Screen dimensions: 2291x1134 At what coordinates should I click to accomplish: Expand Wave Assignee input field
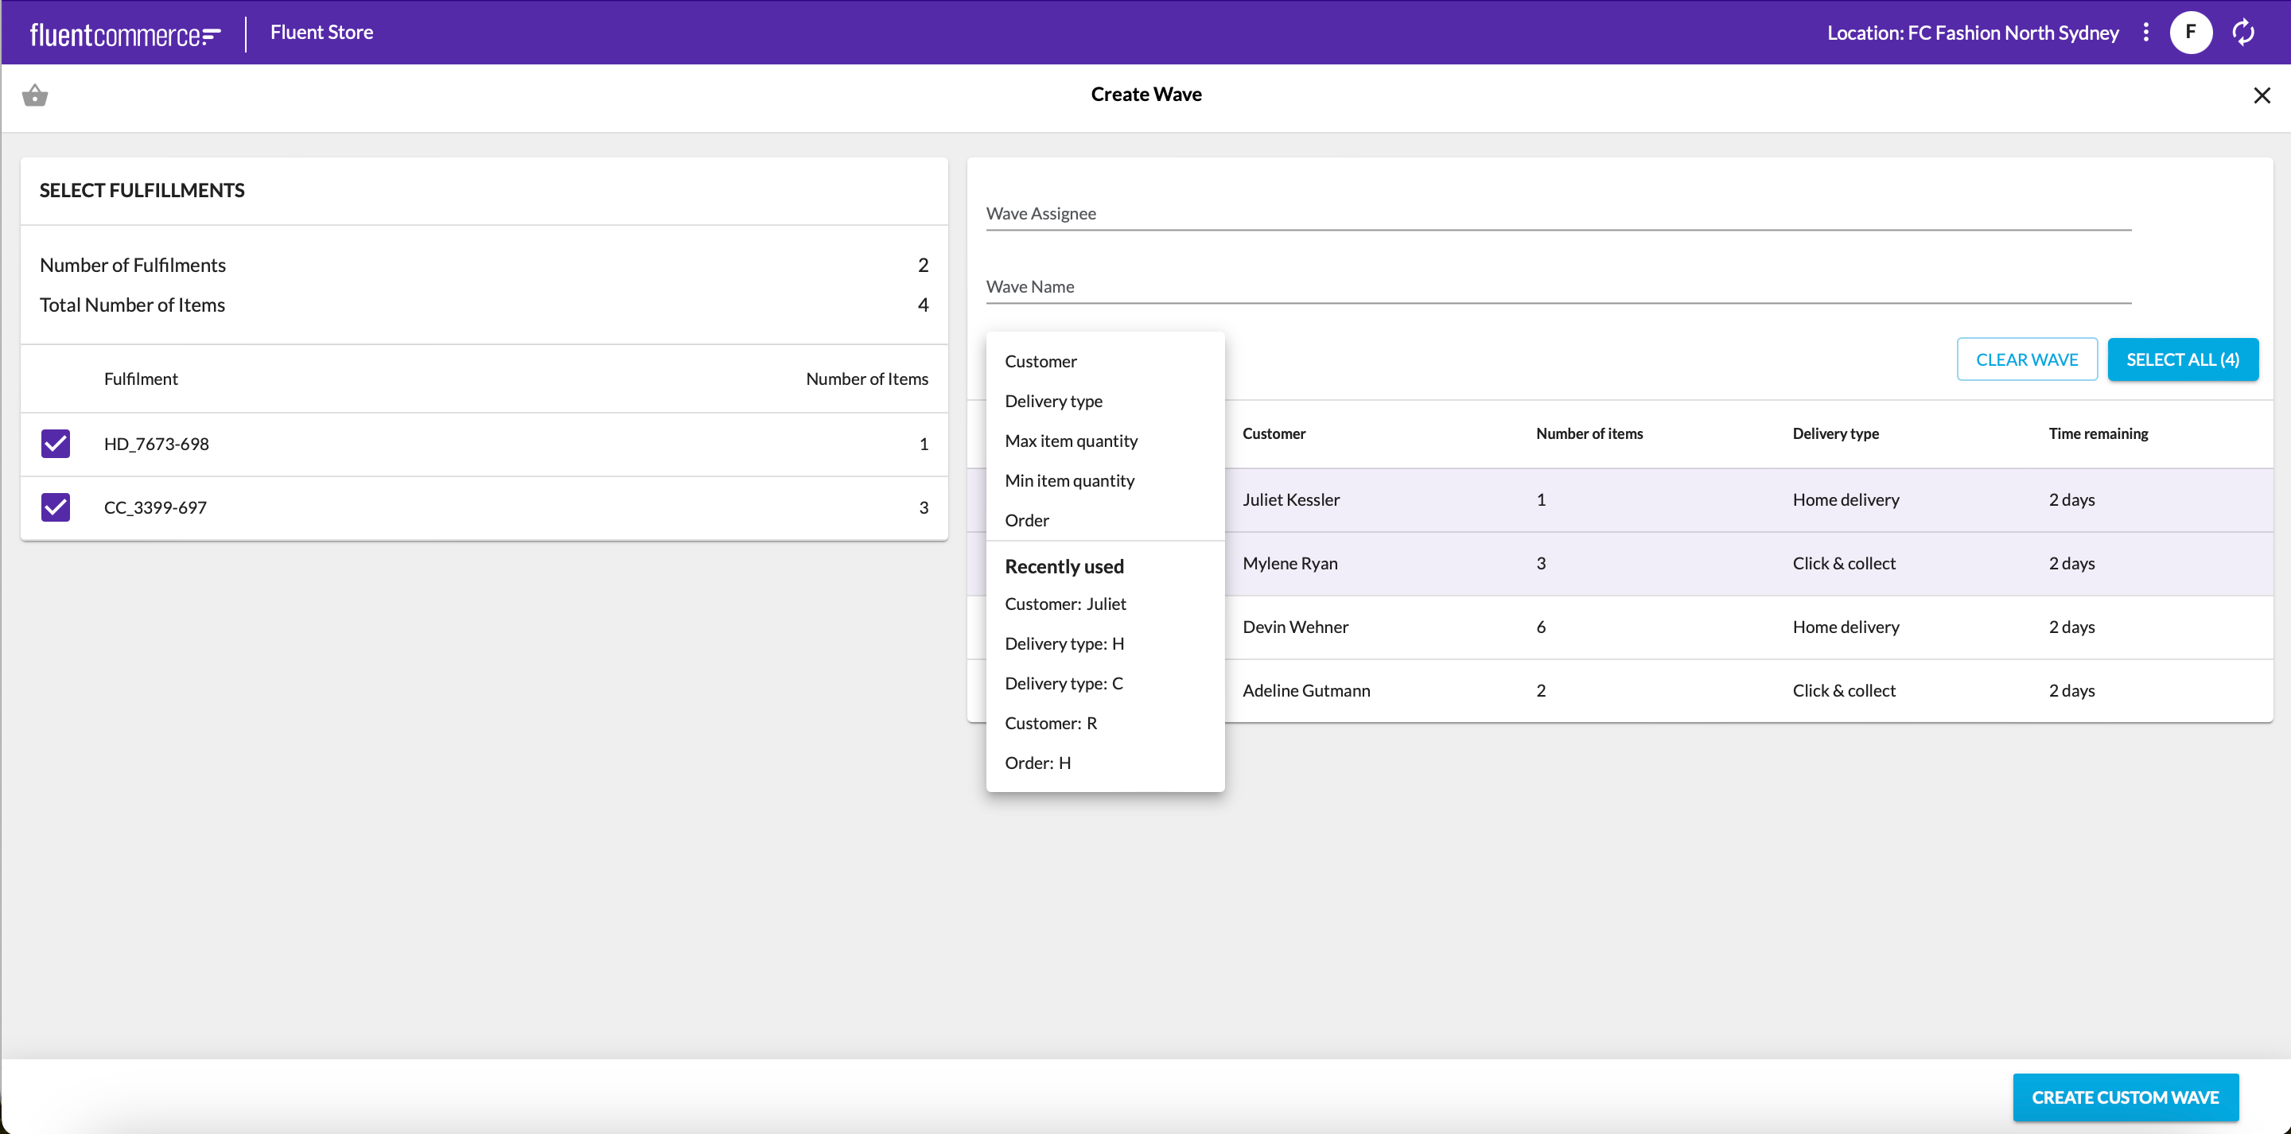click(1556, 213)
